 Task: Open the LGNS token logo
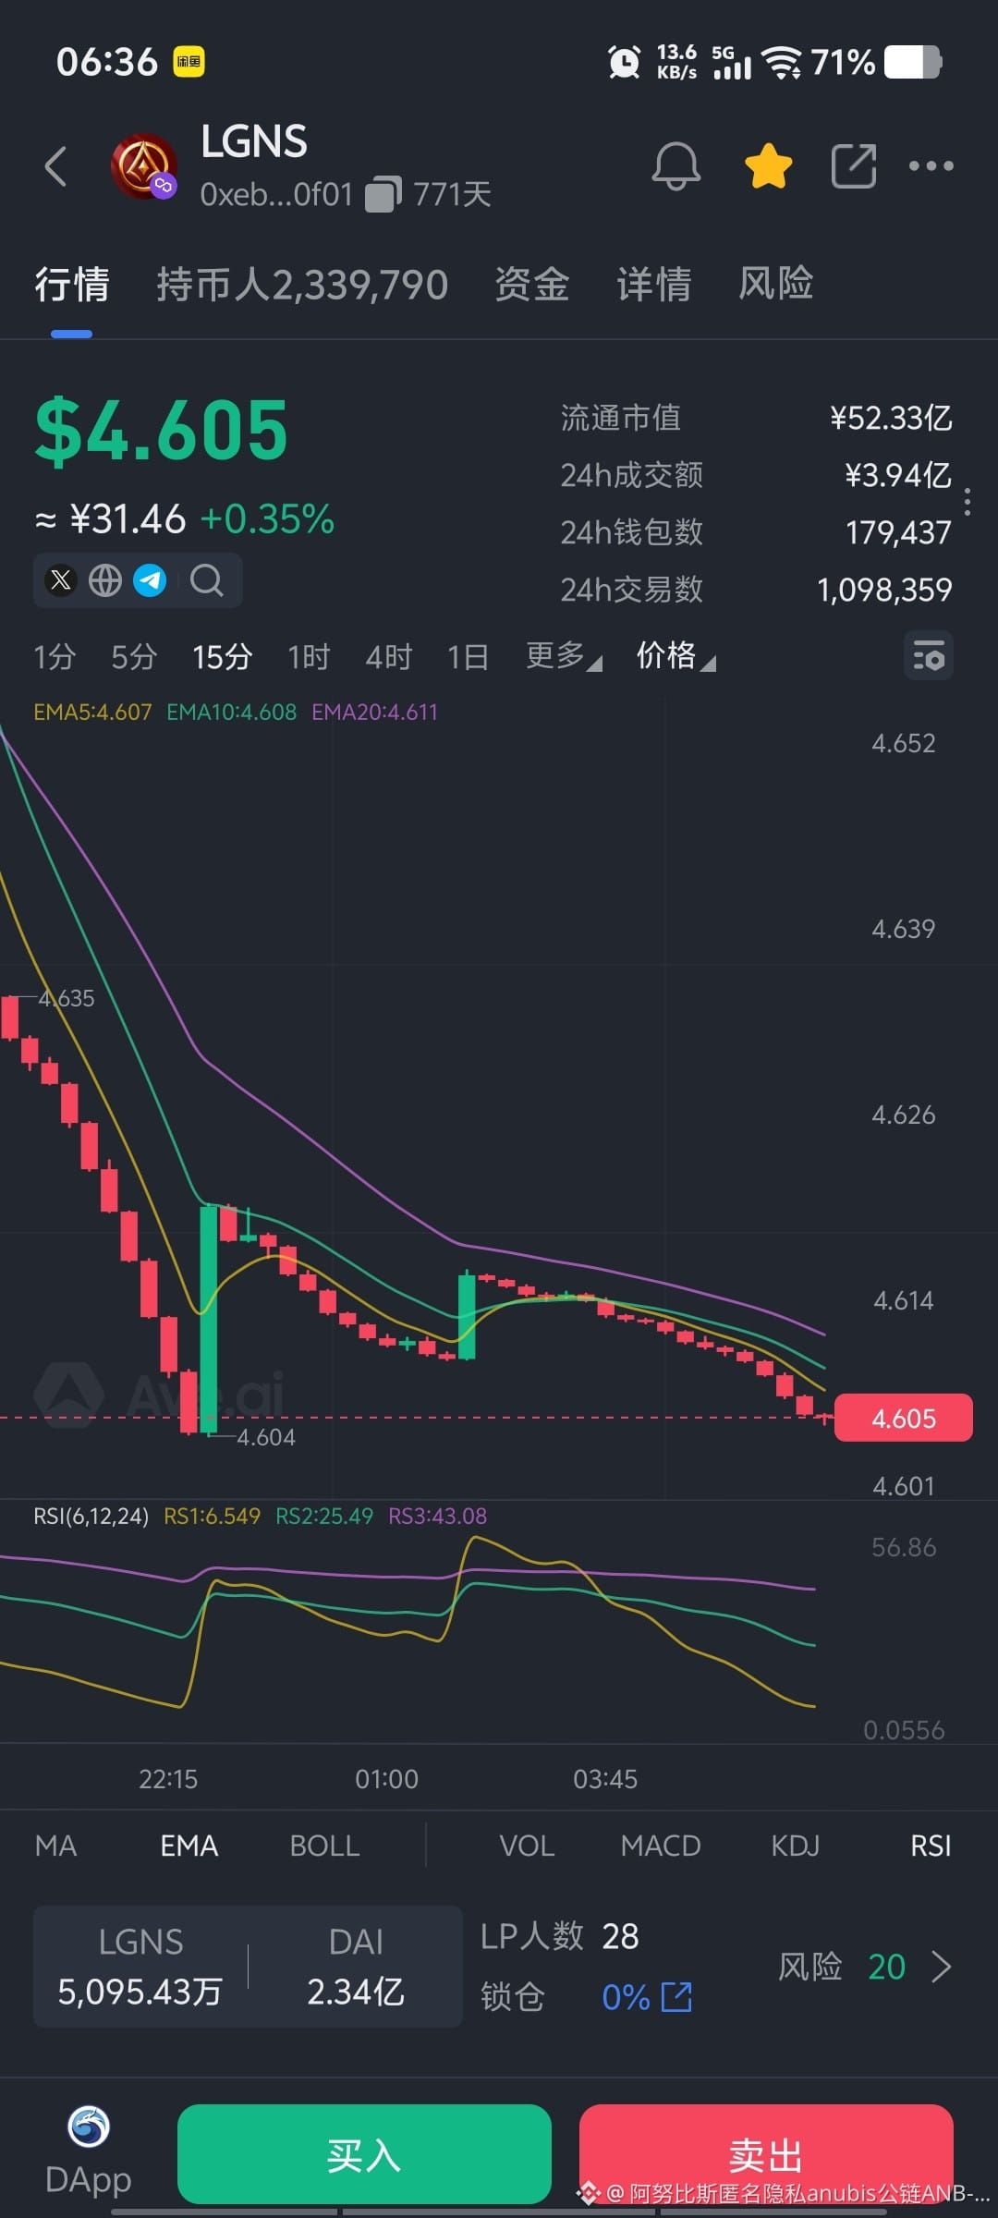(x=143, y=166)
